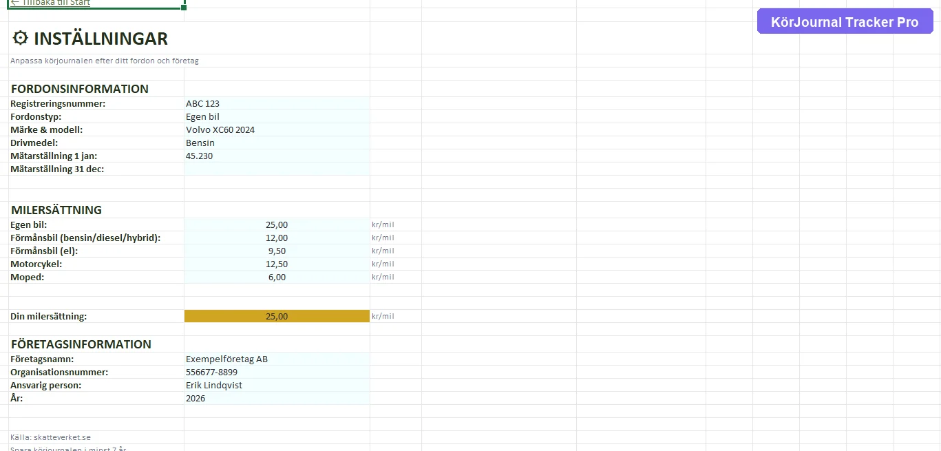Screen dimensions: 941x451
Task: Click the Moped rate 6,00
Action: (x=277, y=277)
